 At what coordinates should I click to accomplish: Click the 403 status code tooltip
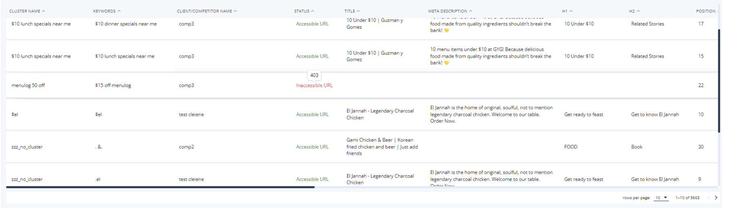click(314, 75)
